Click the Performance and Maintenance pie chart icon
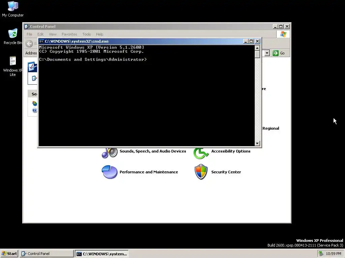The height and width of the screenshot is (258, 345). point(109,172)
